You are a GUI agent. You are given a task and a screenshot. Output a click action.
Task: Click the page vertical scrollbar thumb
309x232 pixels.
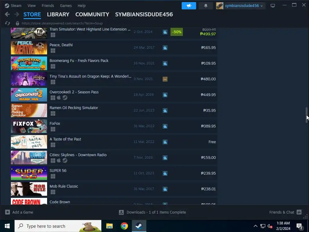point(307,115)
